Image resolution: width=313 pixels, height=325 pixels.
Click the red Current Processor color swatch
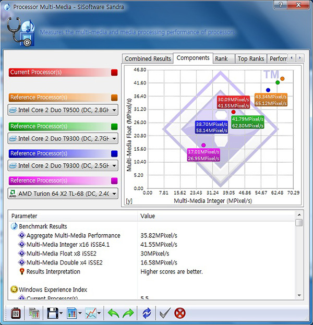[x=114, y=73]
